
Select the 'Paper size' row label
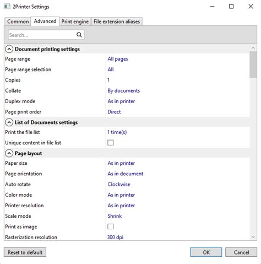click(16, 163)
